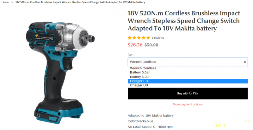Click the first gold rating star
Image resolution: width=253 pixels, height=130 pixels.
pyautogui.click(x=130, y=38)
